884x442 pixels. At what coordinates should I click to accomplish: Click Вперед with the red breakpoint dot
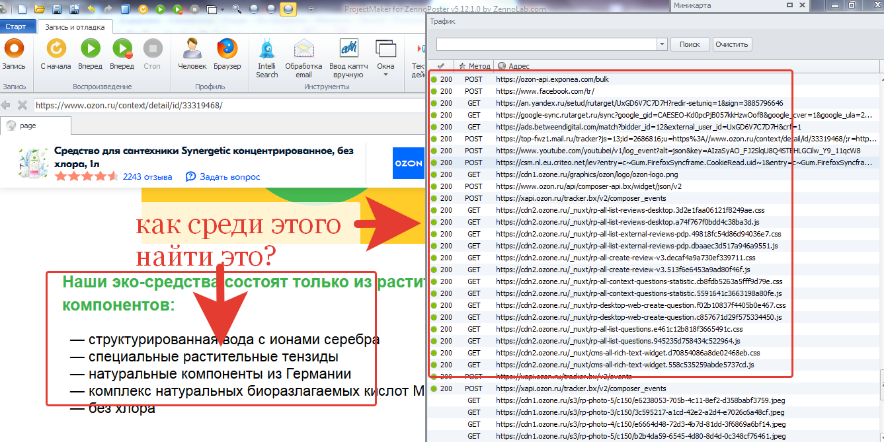[x=122, y=54]
